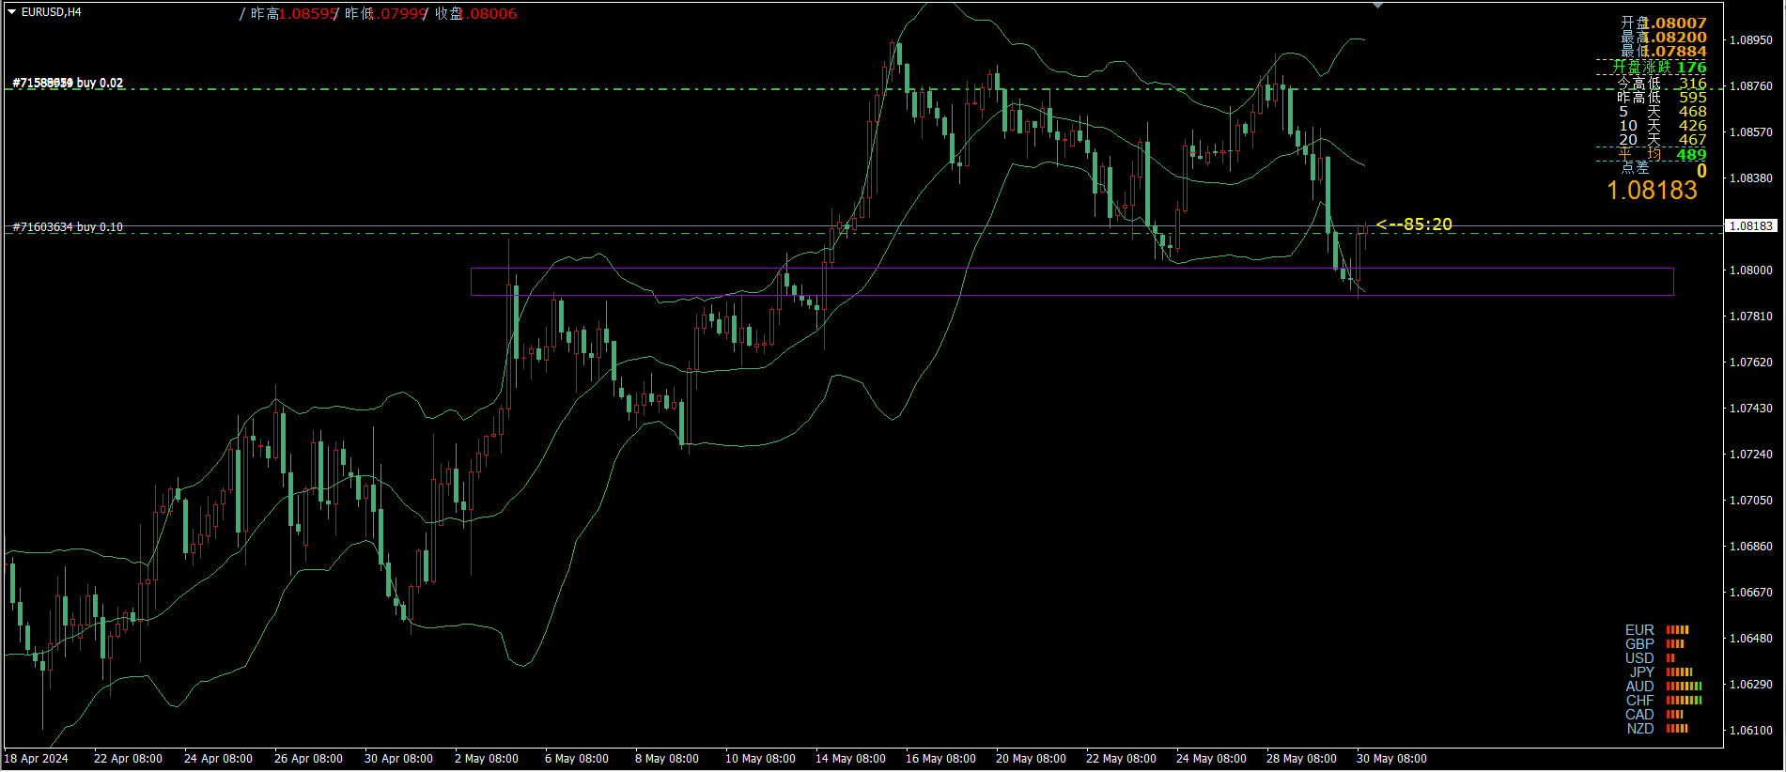Click the 30 Apr 08:00 time label
Screen dimensions: 1786x772
(x=398, y=759)
